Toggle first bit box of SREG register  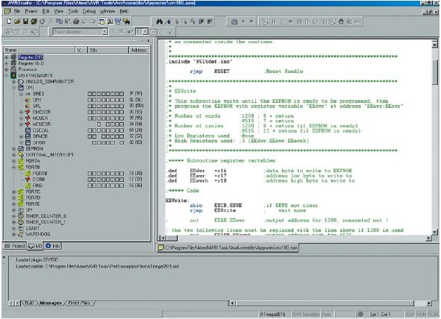(90, 94)
